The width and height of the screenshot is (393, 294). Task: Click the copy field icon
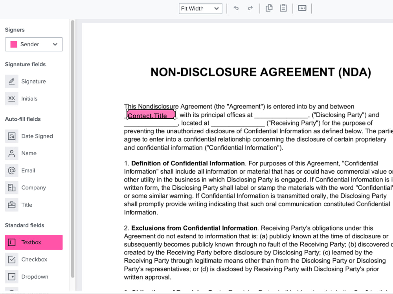tap(269, 8)
